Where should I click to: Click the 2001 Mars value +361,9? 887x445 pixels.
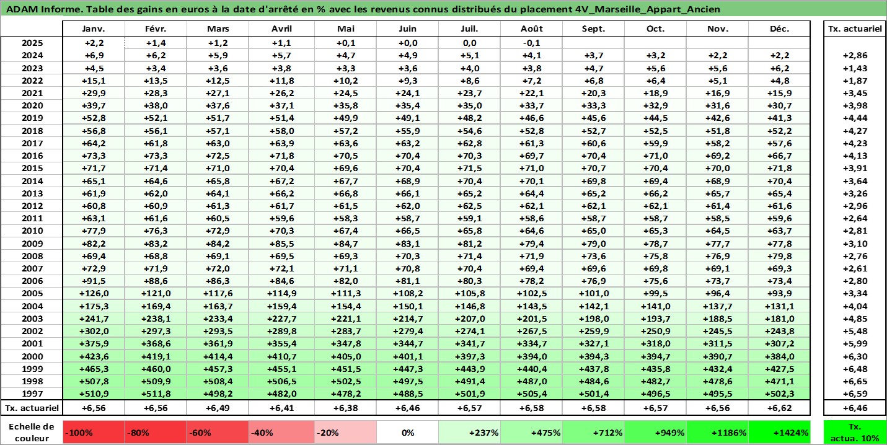(218, 343)
